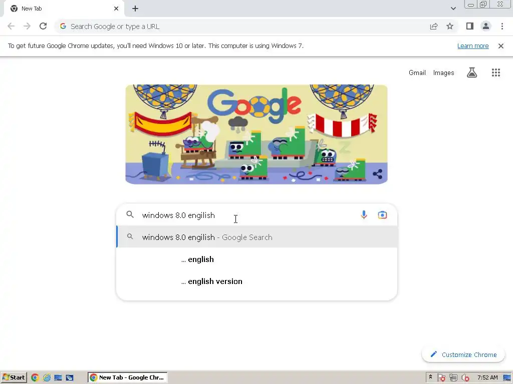513x384 pixels.
Task: Click the network tray icon
Action: click(x=453, y=378)
